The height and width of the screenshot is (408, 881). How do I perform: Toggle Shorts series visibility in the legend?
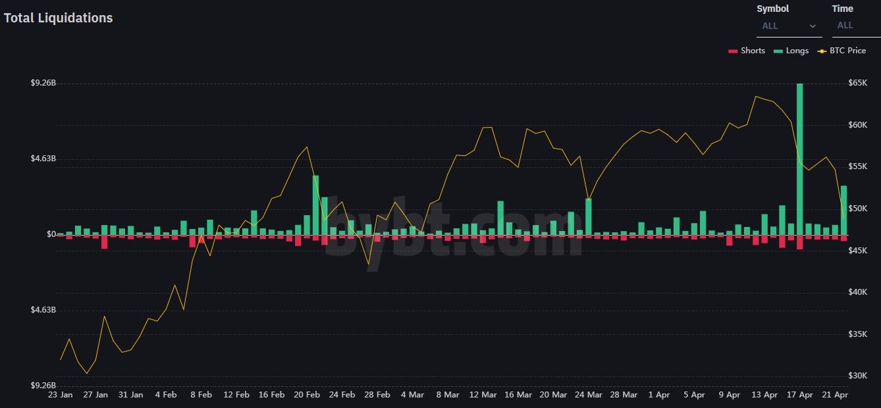tap(747, 51)
